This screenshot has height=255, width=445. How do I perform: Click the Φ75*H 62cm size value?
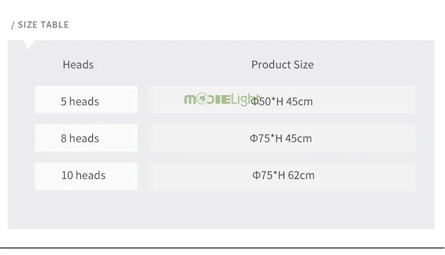point(283,175)
